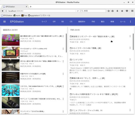Click the EPGStation title in header
This screenshot has height=115, width=135.
17,22
